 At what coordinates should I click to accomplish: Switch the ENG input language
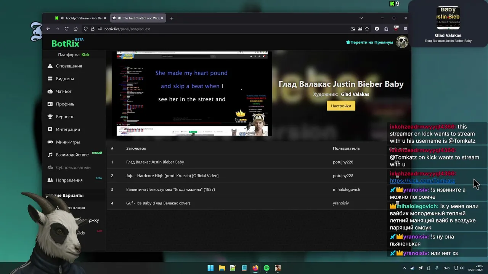point(446,268)
